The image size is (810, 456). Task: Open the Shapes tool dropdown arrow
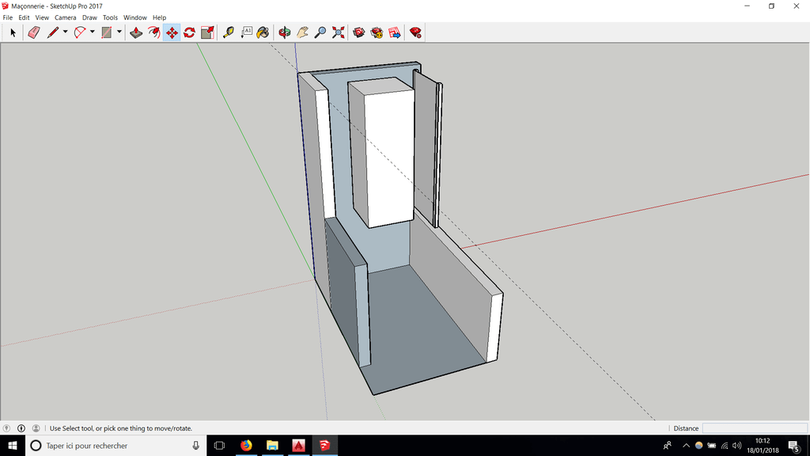[119, 32]
